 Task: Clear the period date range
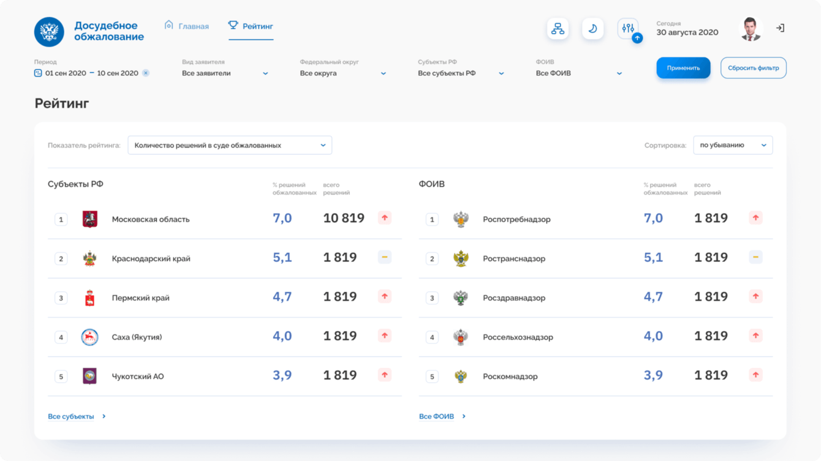[145, 73]
